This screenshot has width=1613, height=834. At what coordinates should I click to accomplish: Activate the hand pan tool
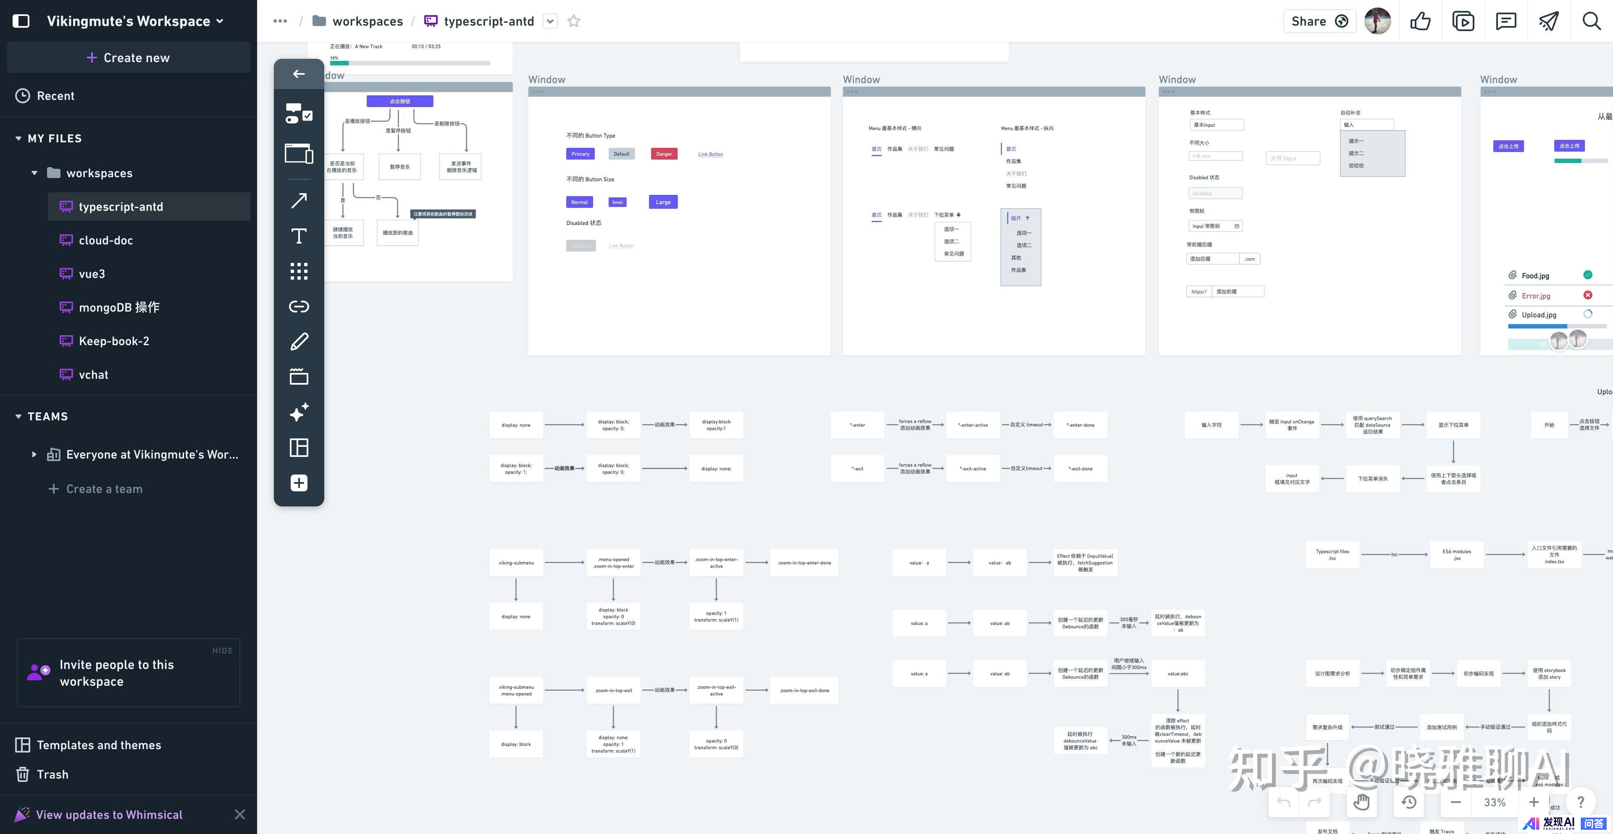pyautogui.click(x=1361, y=802)
